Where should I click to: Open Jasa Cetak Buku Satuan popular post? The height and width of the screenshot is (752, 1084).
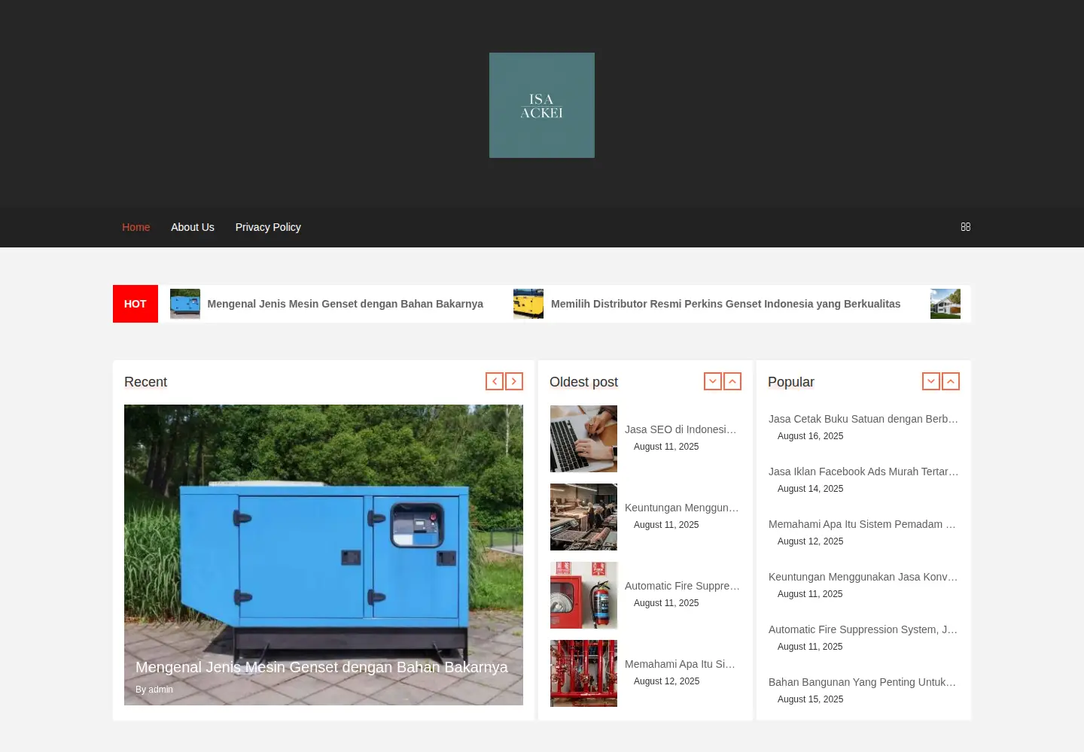[x=863, y=419]
